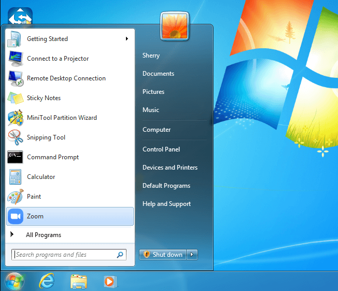The width and height of the screenshot is (338, 291).
Task: Open the Sticky Notes icon
Action: 16,98
